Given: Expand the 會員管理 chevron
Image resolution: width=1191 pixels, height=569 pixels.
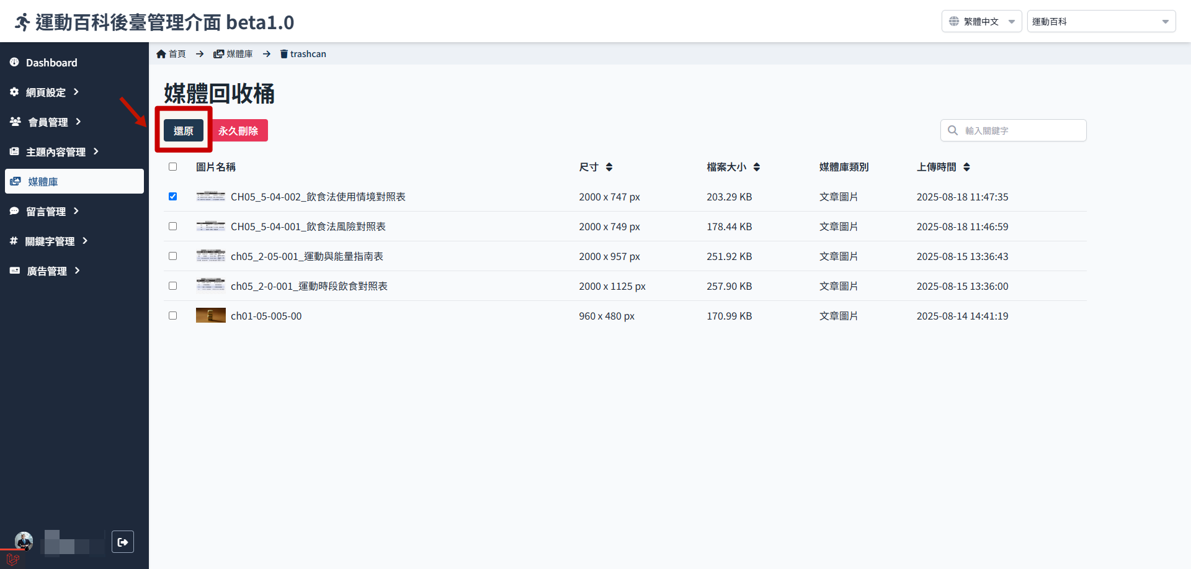Looking at the screenshot, I should (78, 122).
